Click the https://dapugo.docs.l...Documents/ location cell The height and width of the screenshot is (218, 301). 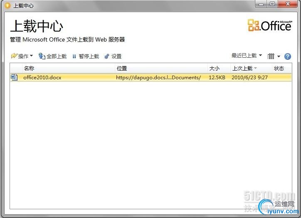point(158,78)
